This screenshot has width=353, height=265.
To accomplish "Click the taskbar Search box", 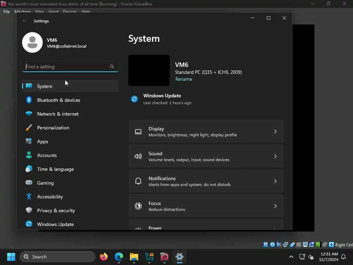I will (58, 257).
